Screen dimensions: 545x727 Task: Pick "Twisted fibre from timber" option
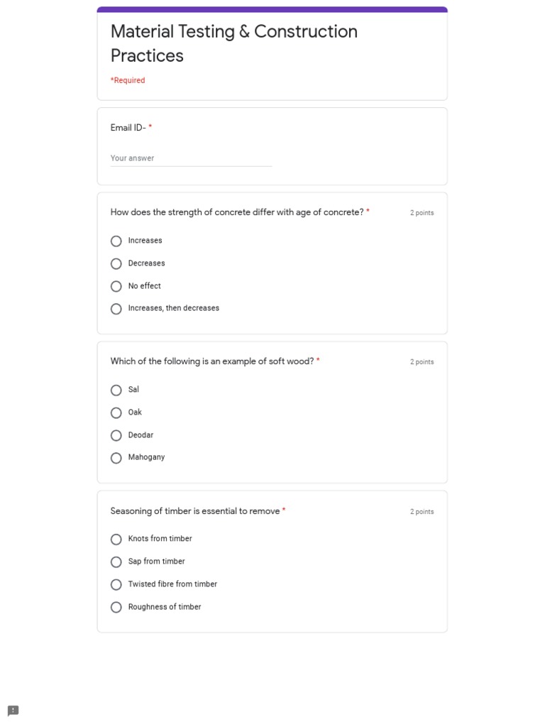116,585
